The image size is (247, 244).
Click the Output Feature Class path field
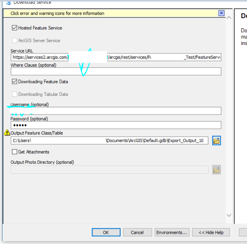pos(109,140)
